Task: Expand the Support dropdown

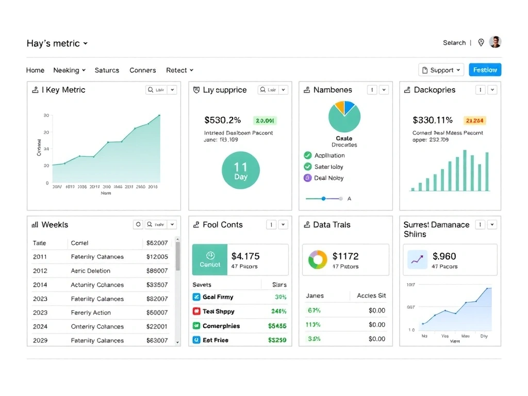Action: (x=441, y=70)
